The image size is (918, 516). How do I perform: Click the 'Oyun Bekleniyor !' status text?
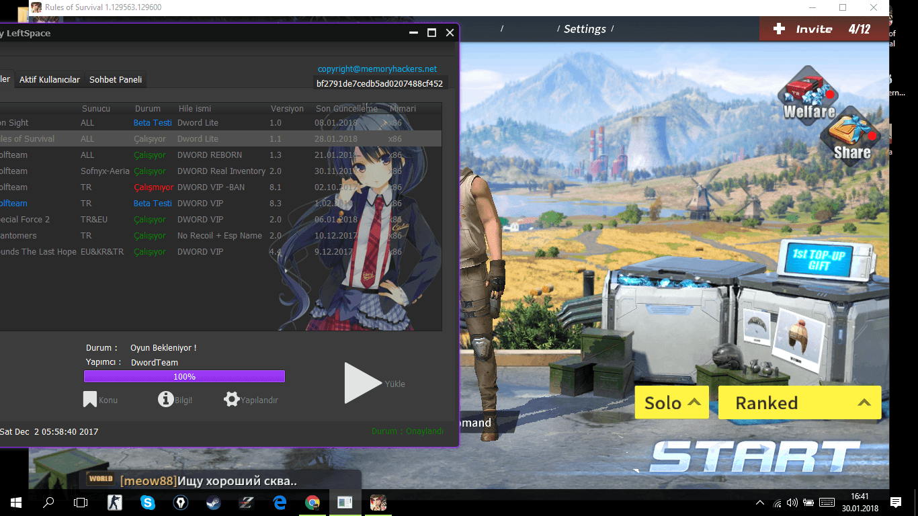coord(163,348)
